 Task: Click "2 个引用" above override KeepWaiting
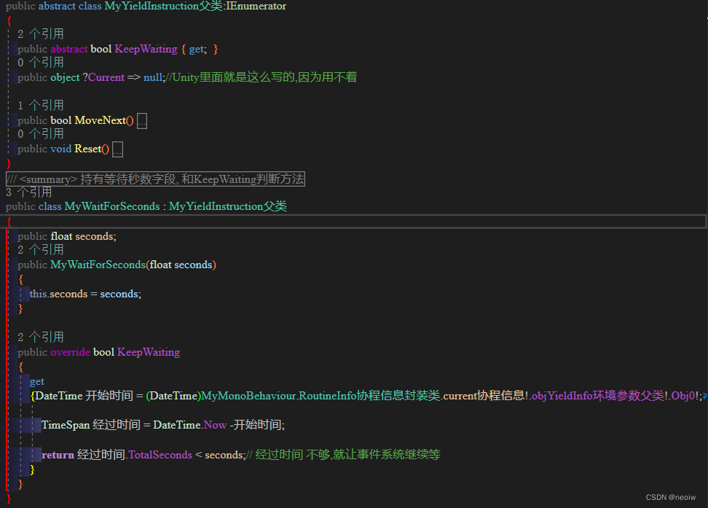(x=39, y=337)
